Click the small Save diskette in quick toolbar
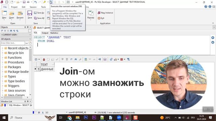The height and width of the screenshot is (121, 216). point(24,2)
